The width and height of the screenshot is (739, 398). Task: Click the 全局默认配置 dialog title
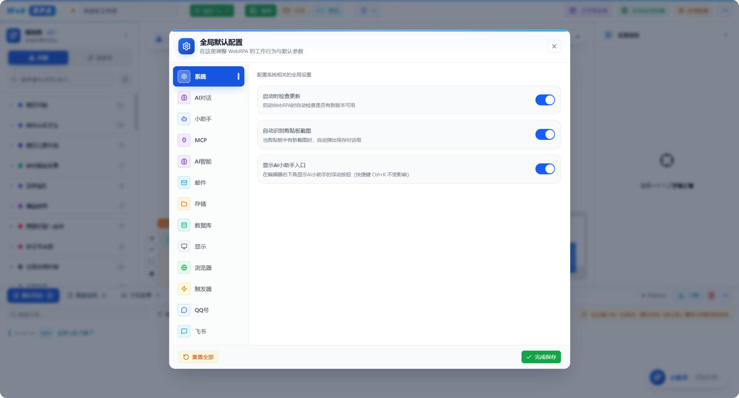(x=221, y=42)
